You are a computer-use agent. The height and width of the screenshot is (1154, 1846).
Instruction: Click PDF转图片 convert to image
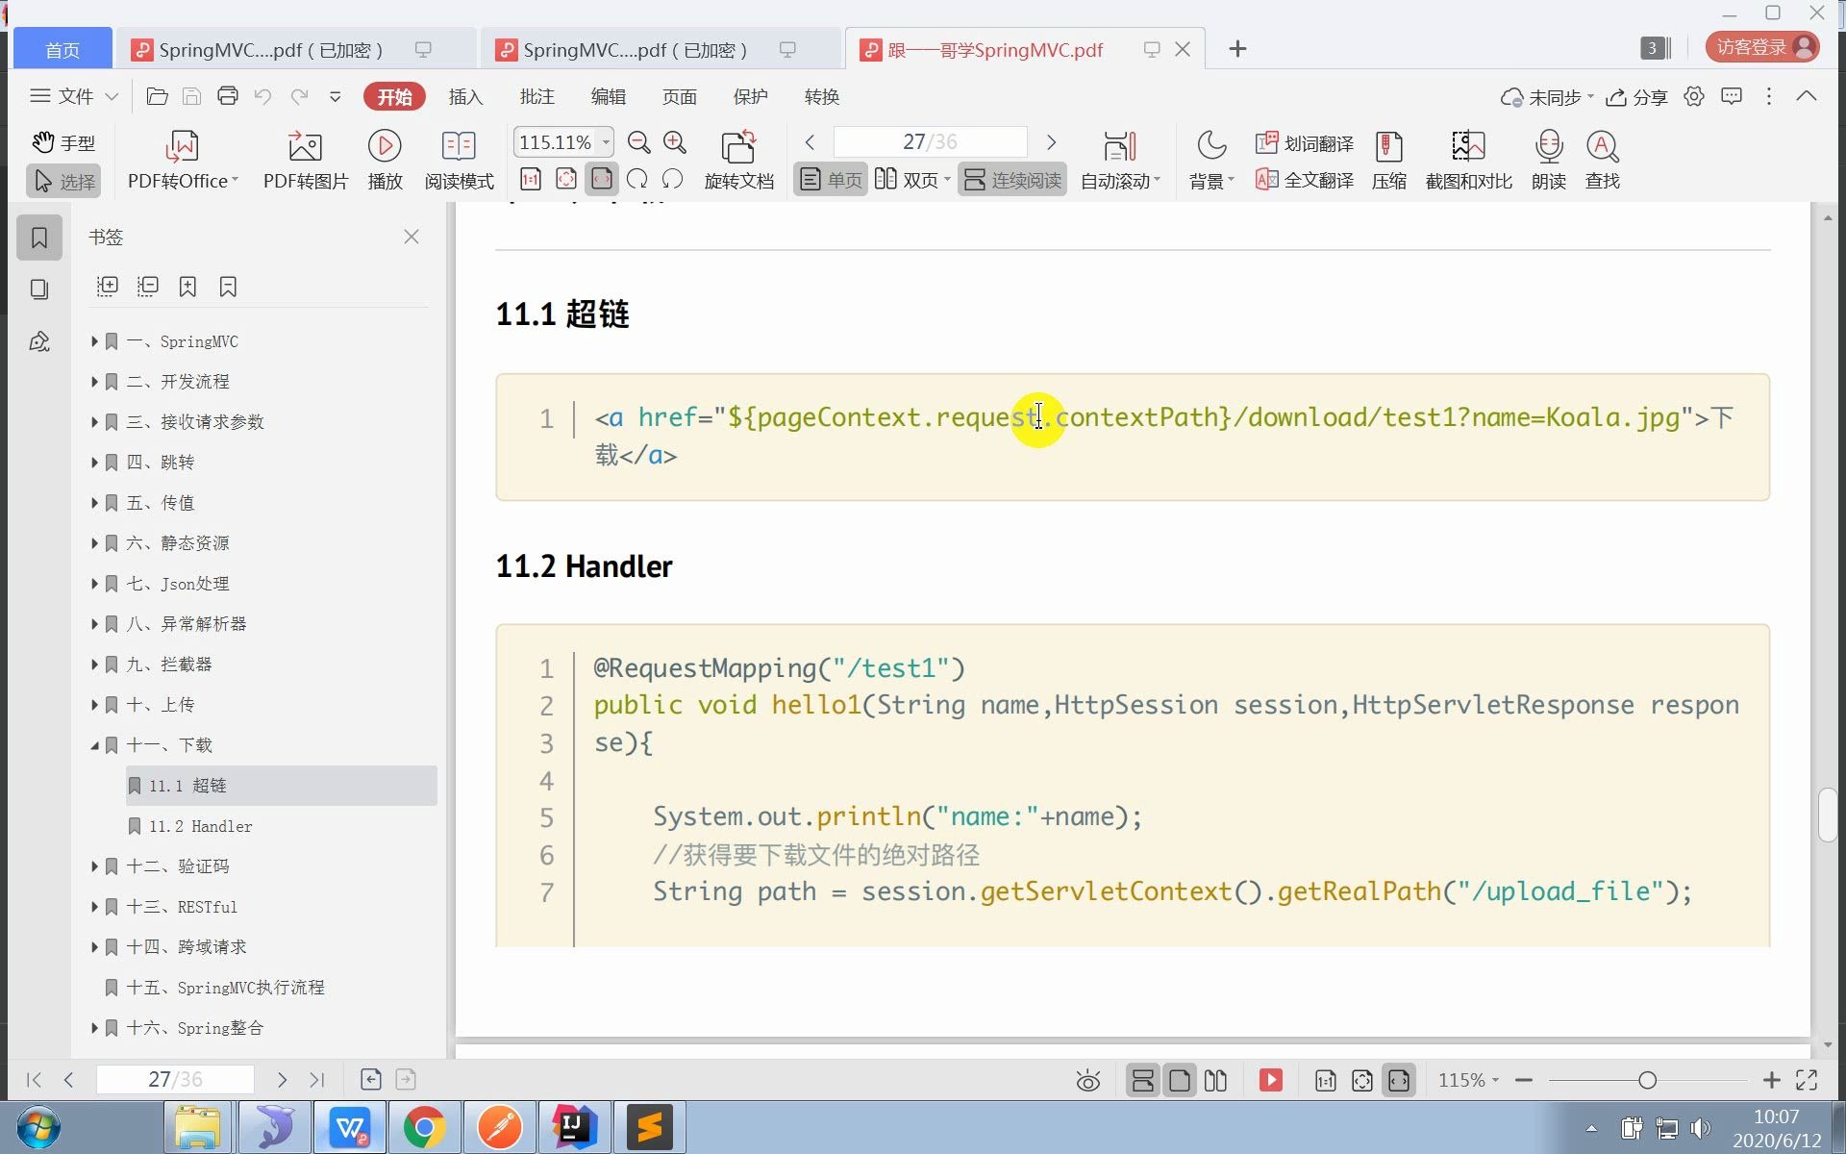click(x=305, y=160)
